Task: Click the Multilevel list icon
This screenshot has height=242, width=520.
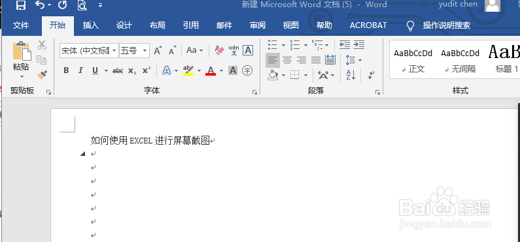Action: coord(317,44)
